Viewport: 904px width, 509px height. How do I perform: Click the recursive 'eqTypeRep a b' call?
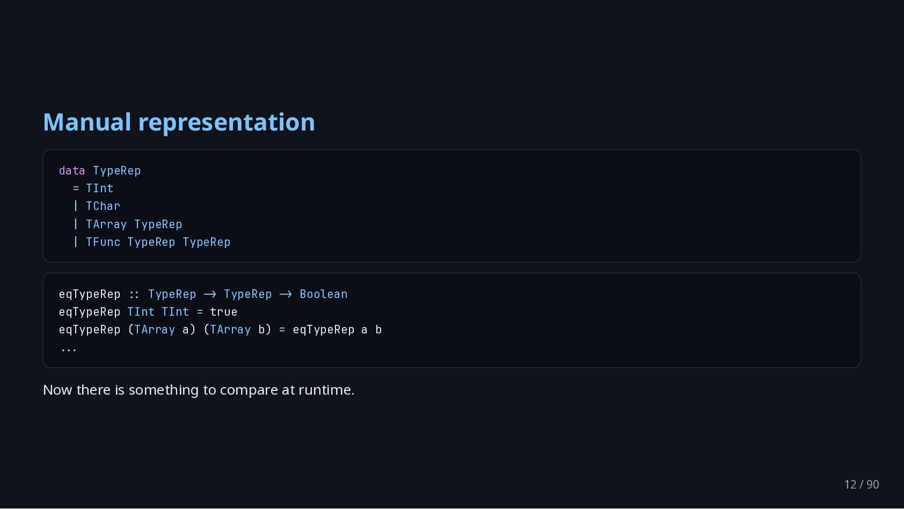point(337,330)
